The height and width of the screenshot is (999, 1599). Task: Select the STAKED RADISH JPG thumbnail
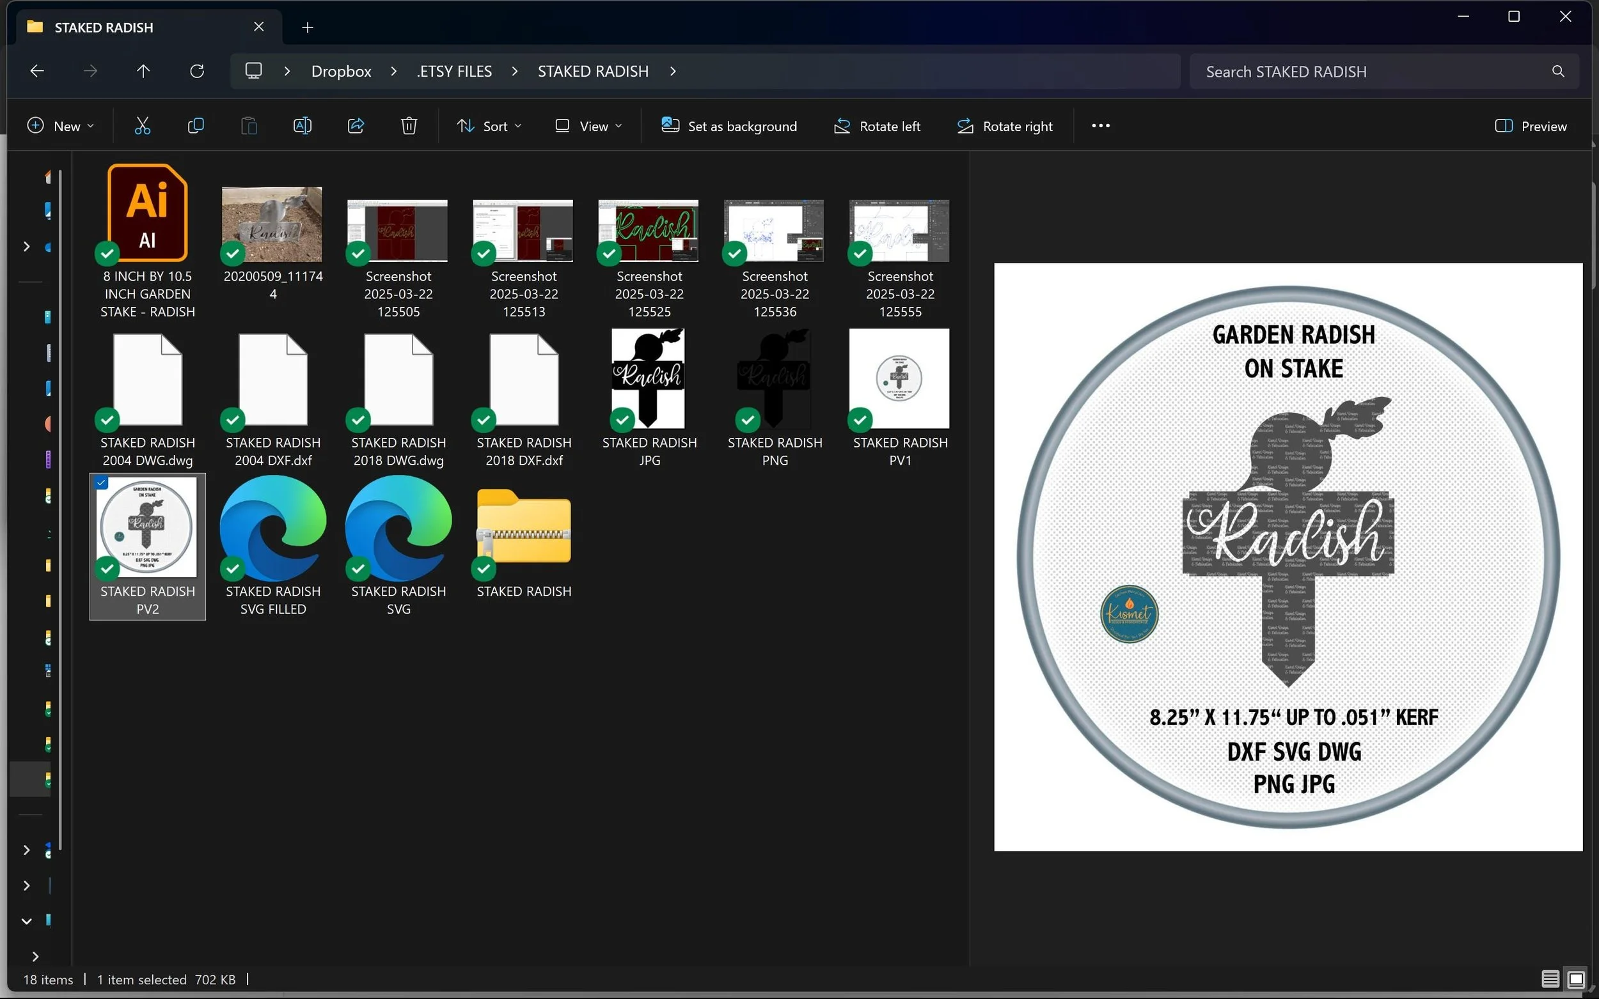pyautogui.click(x=649, y=378)
